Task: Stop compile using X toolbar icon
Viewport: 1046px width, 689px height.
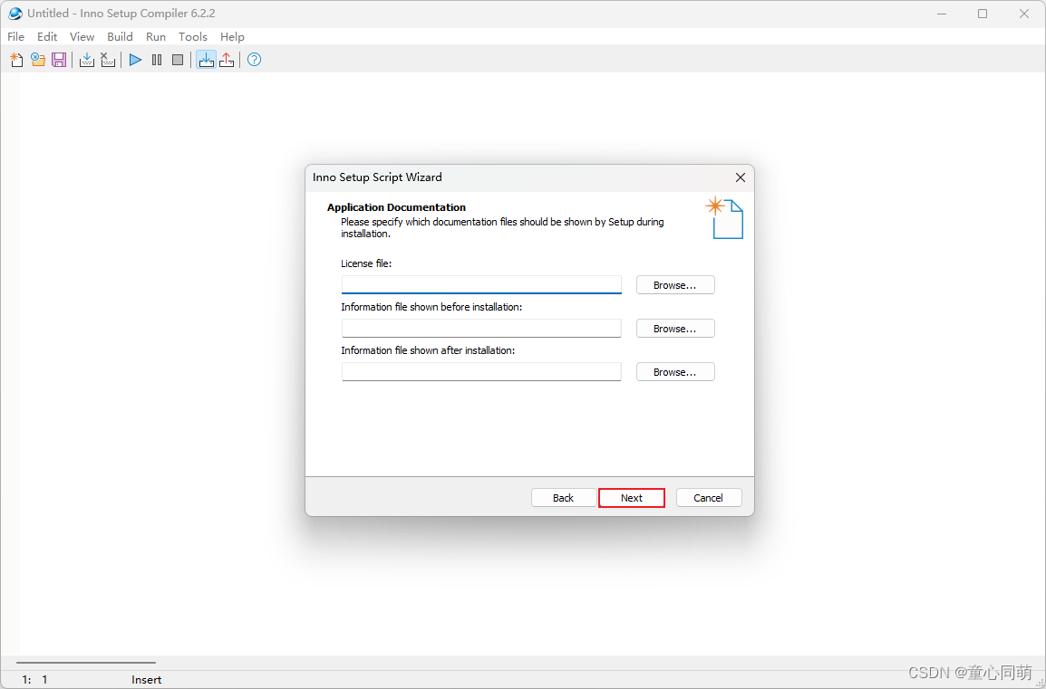Action: 107,60
